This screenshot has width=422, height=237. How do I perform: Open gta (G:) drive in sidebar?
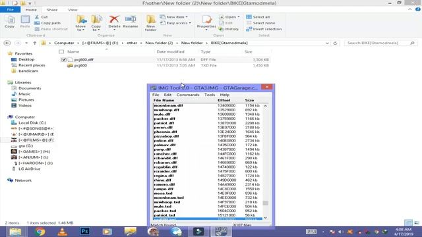(26, 146)
